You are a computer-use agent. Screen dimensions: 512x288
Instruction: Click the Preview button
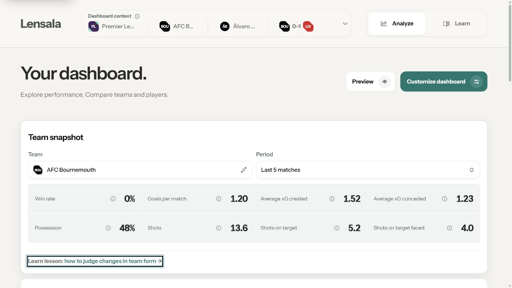[x=370, y=81]
